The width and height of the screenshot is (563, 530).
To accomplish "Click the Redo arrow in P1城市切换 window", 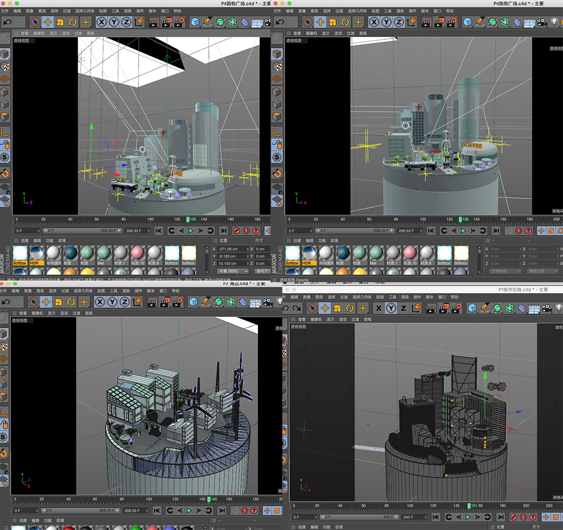I will point(297,308).
